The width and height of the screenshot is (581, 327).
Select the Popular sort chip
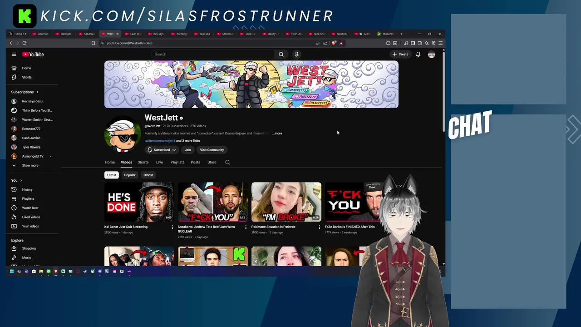[130, 175]
